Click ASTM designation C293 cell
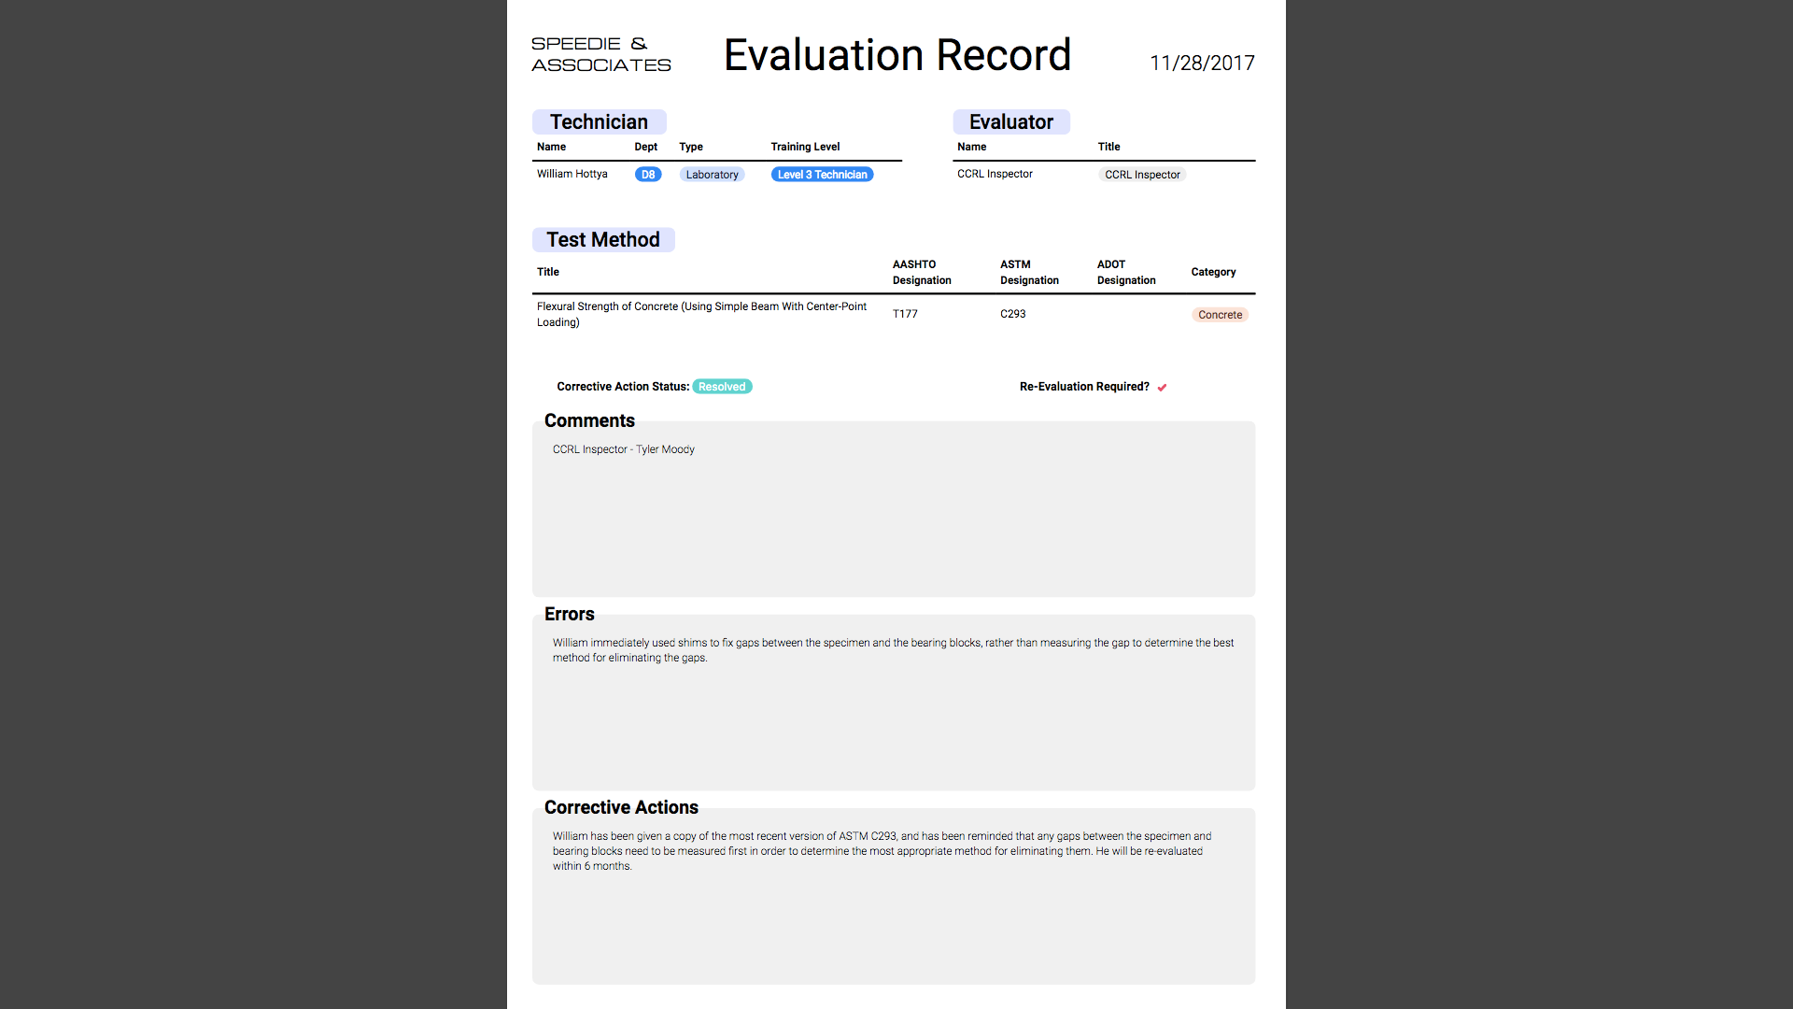The width and height of the screenshot is (1793, 1009). point(1012,314)
